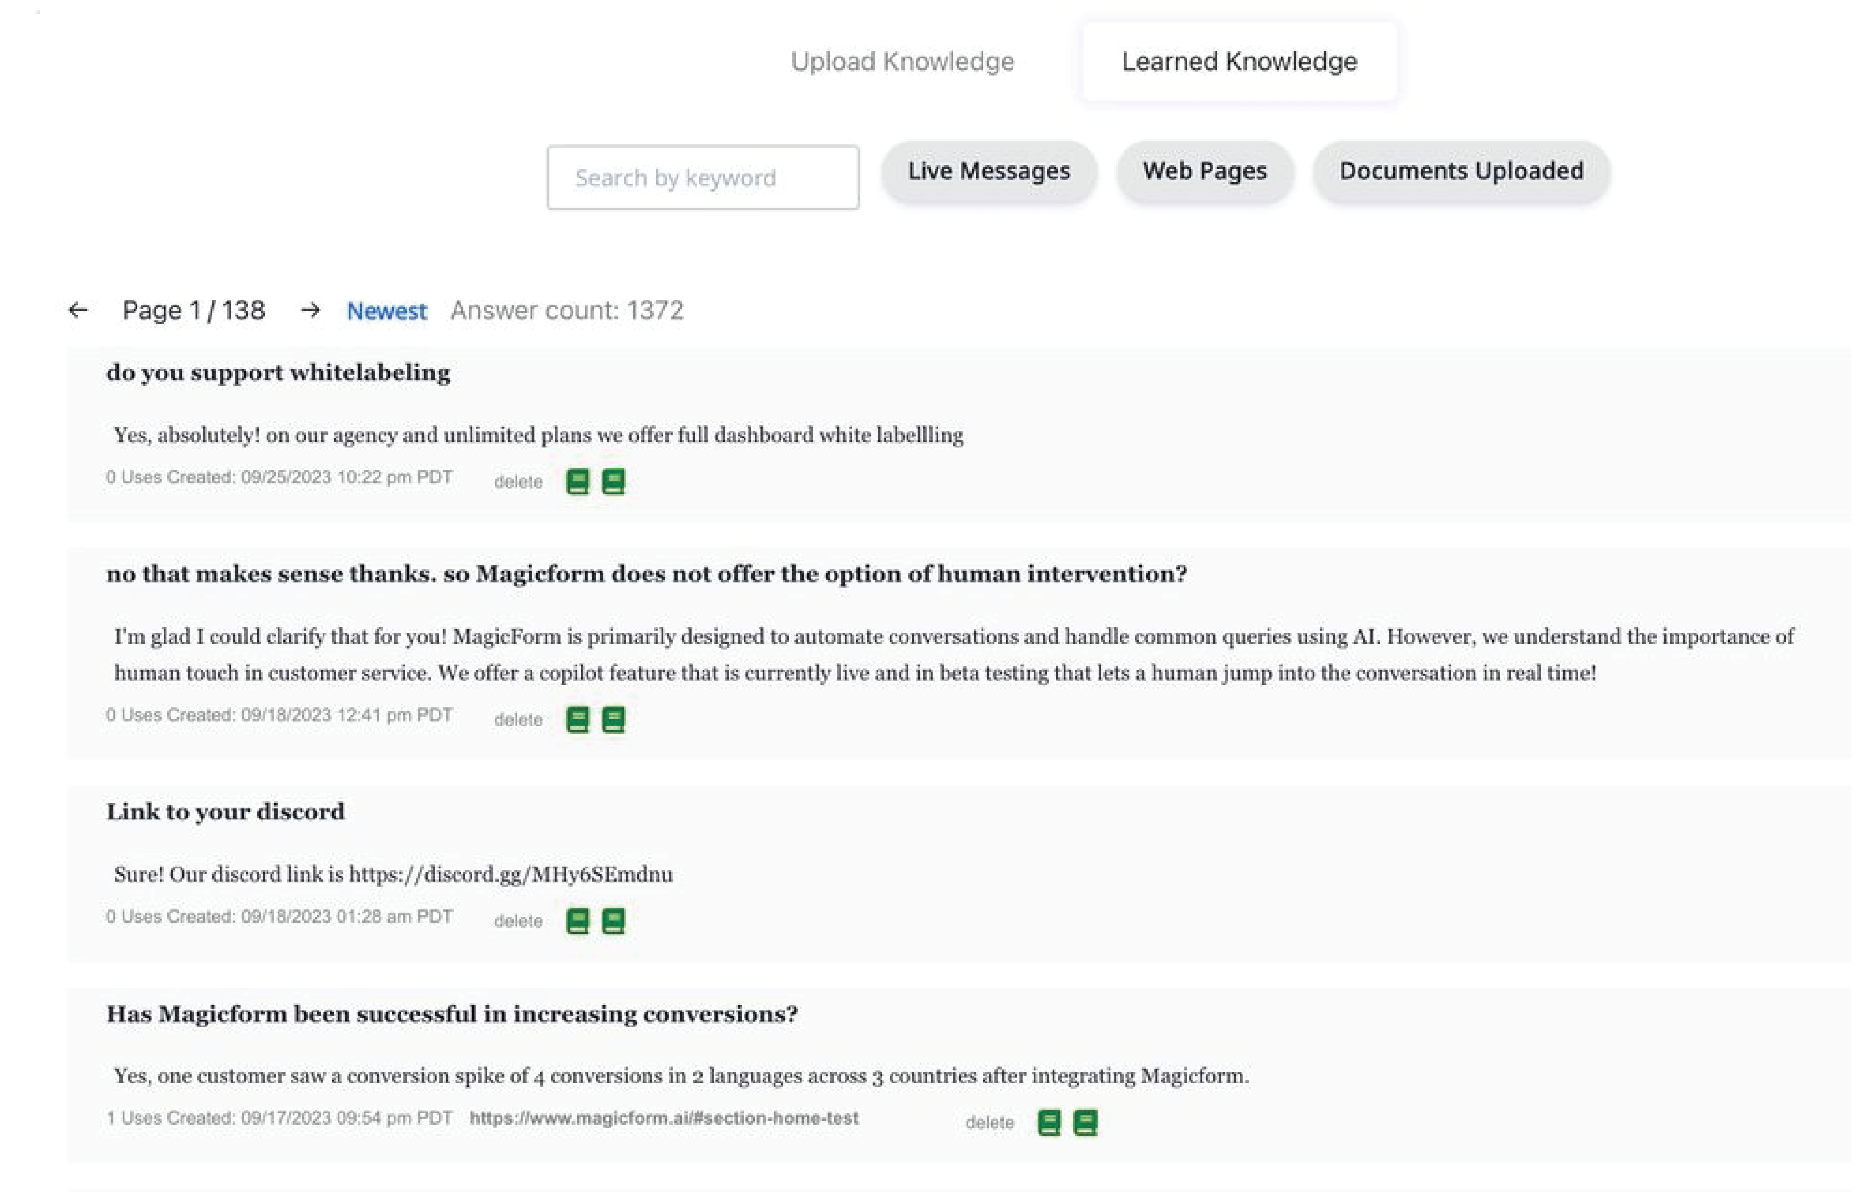This screenshot has width=1852, height=1192.
Task: Filter by Live Messages
Action: [989, 171]
